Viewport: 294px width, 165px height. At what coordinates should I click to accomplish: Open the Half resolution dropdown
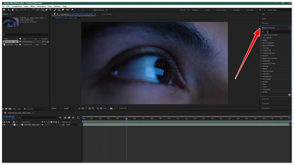click(69, 108)
